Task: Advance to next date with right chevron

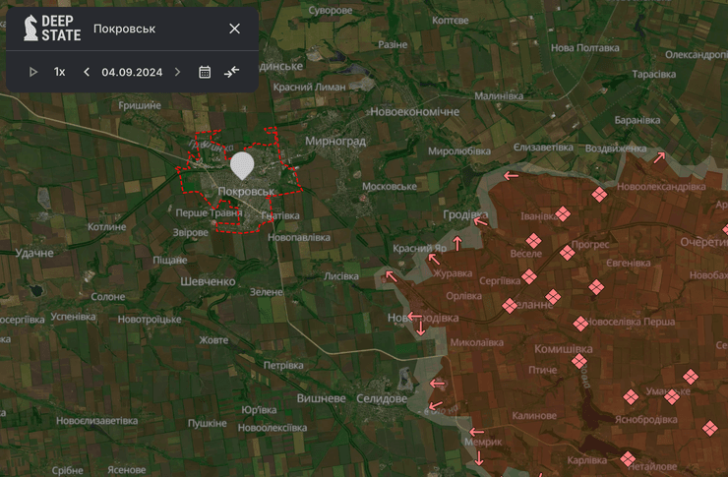Action: pyautogui.click(x=177, y=72)
